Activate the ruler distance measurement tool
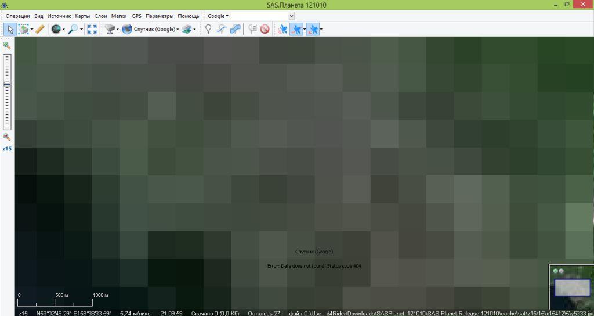The image size is (594, 316). [40, 29]
